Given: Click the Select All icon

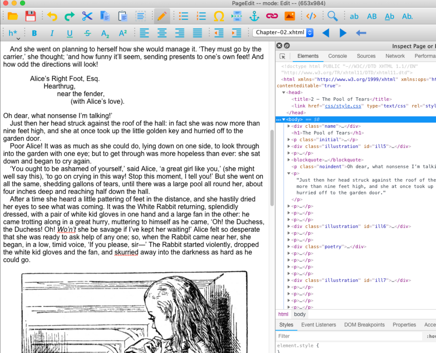Looking at the screenshot, I should 141,16.
